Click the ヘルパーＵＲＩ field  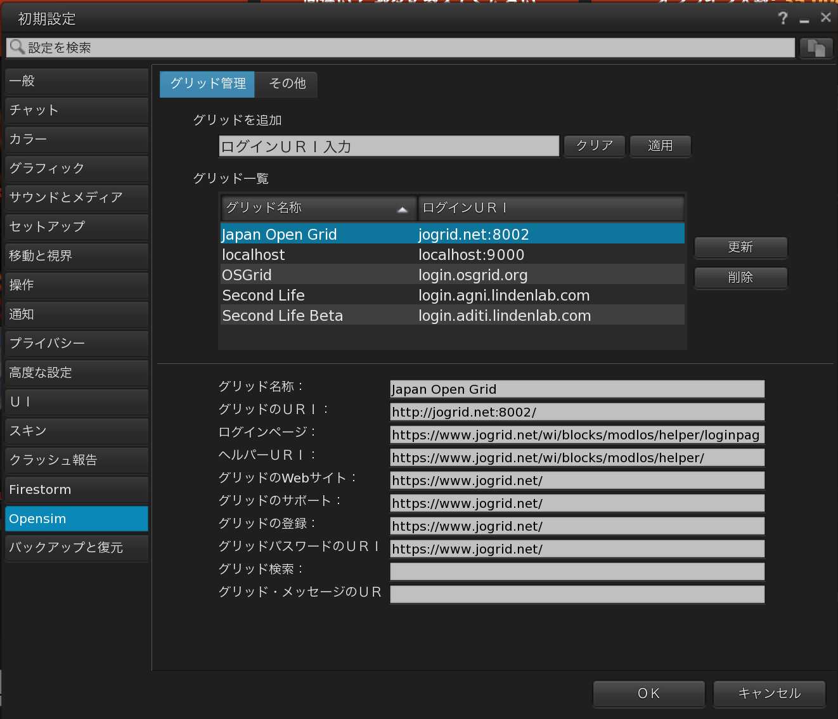(577, 458)
